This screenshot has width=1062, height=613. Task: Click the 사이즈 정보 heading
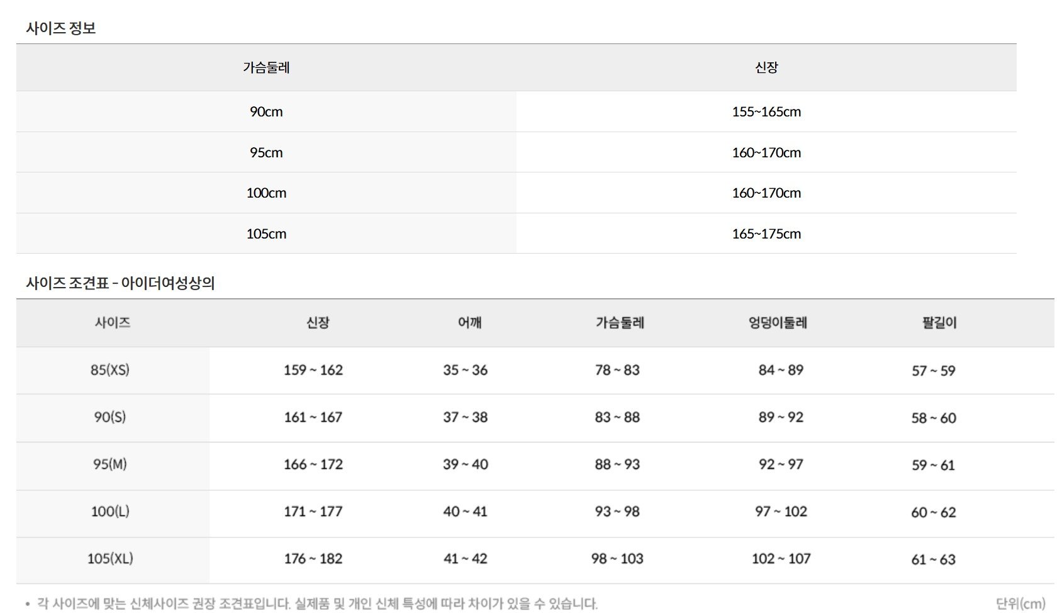(60, 28)
